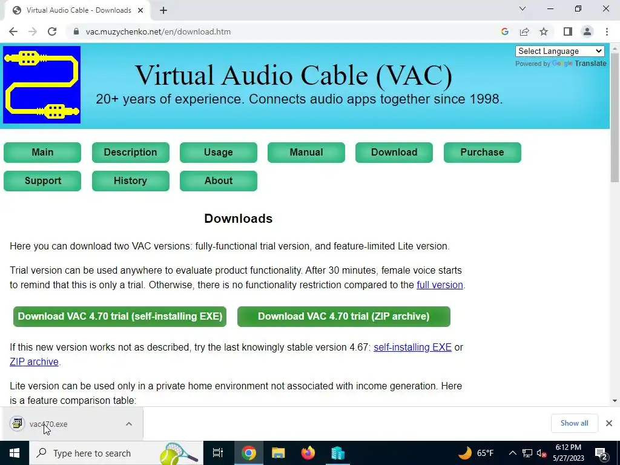The image size is (620, 465).
Task: Click version 4.67 ZIP archive link
Action: tap(34, 362)
